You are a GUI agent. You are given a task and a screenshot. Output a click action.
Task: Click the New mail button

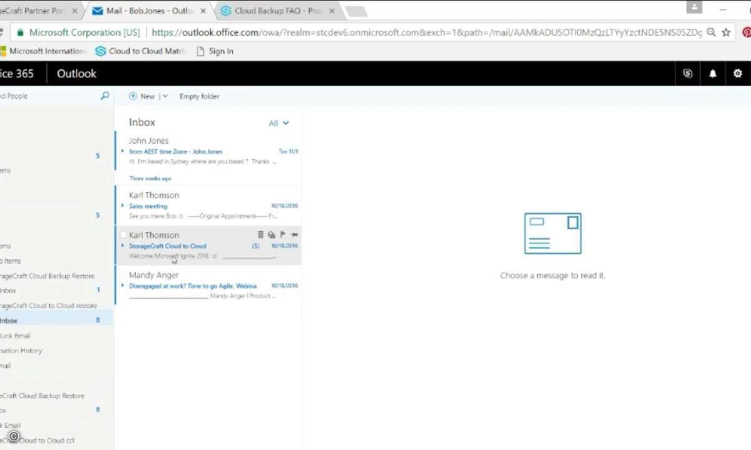click(142, 96)
